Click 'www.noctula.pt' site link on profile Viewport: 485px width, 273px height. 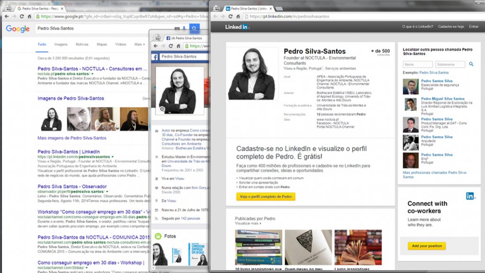(x=327, y=120)
